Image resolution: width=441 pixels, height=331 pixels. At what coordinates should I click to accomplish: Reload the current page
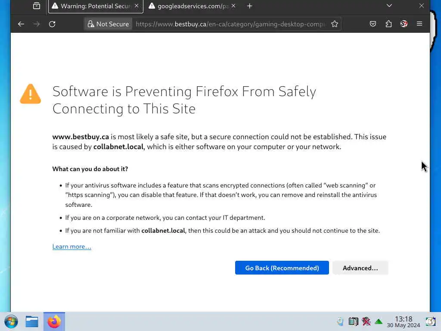click(52, 24)
